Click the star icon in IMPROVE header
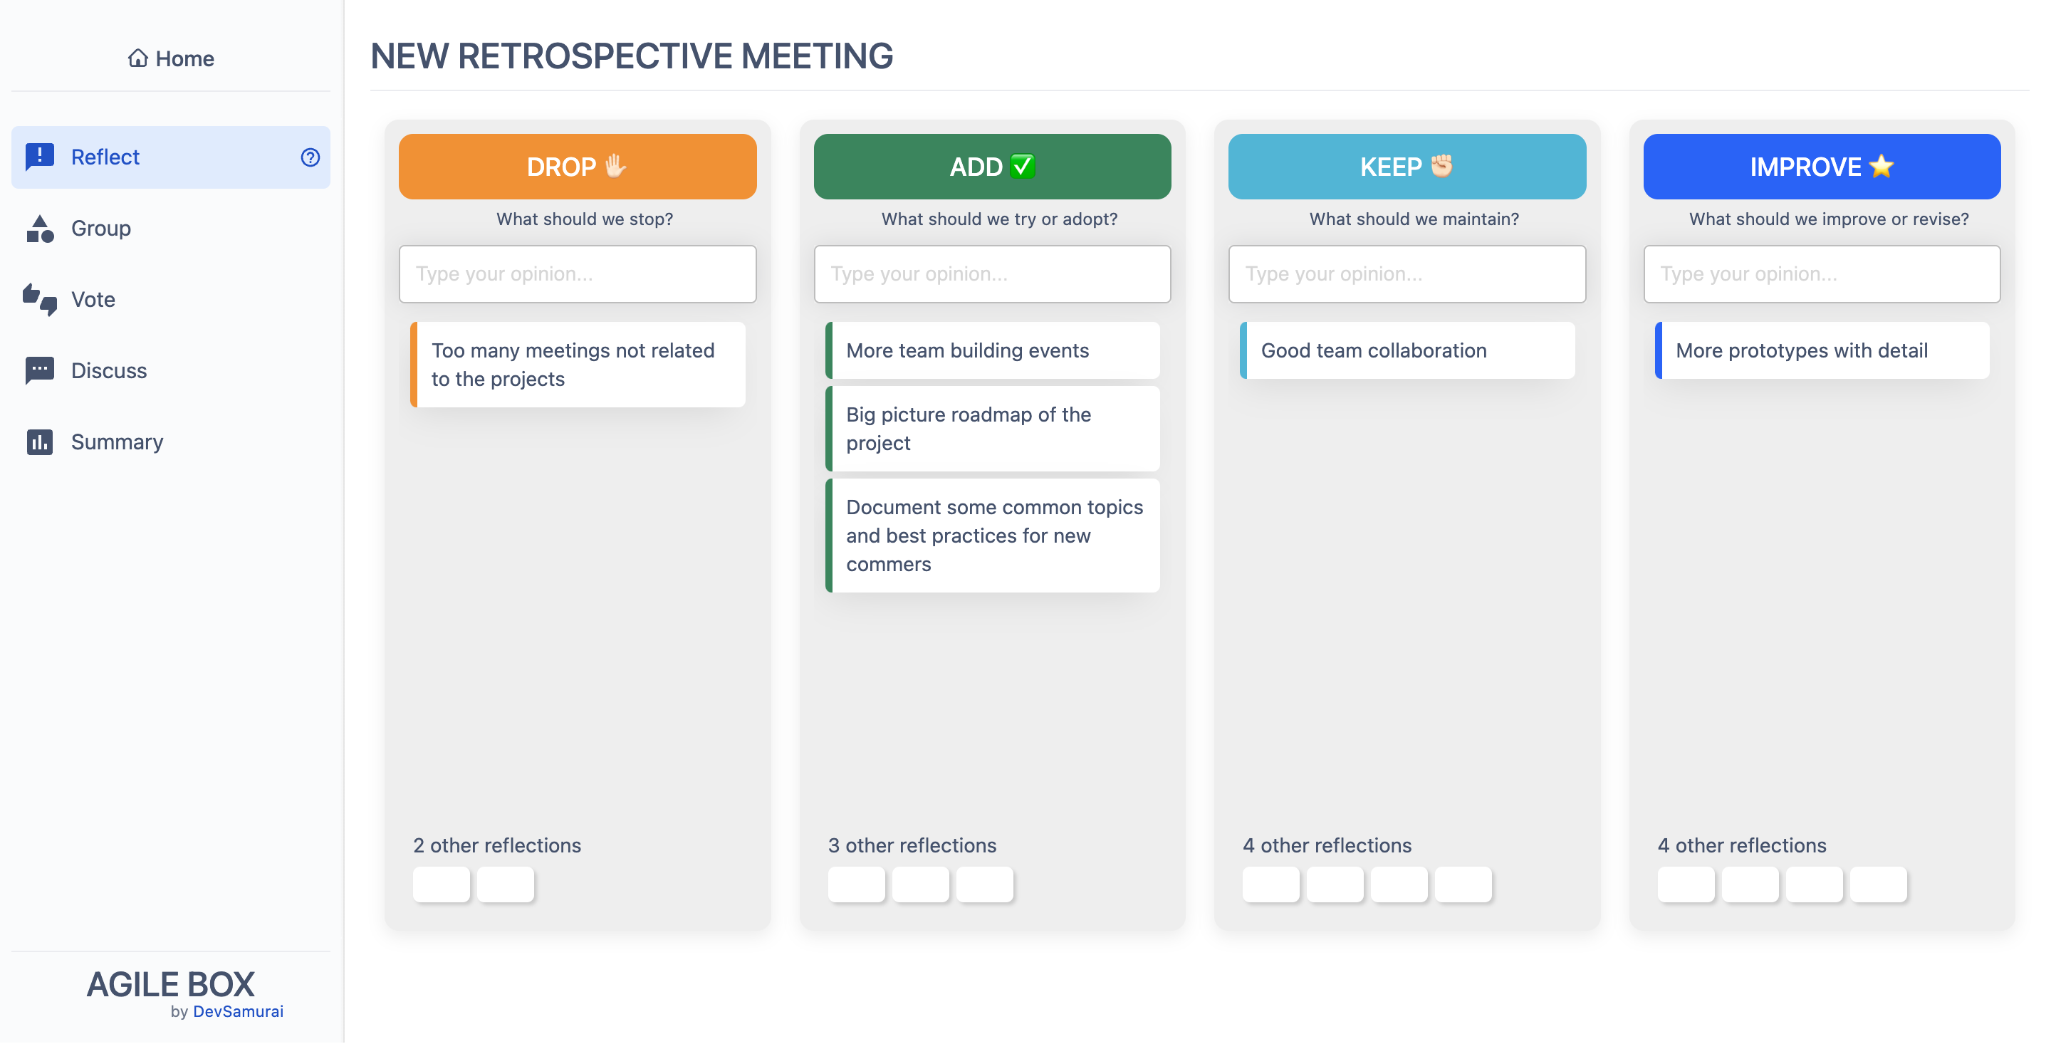This screenshot has height=1044, width=2051. [x=1881, y=167]
